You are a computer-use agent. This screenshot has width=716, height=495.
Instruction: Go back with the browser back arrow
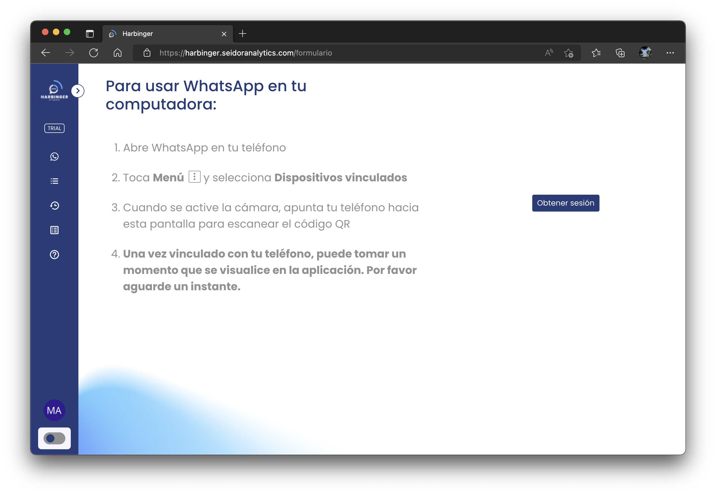45,53
